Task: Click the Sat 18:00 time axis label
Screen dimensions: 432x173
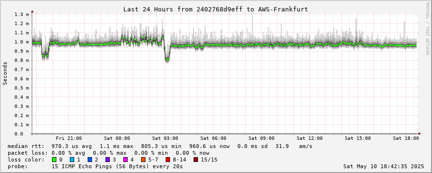Action: pyautogui.click(x=406, y=138)
